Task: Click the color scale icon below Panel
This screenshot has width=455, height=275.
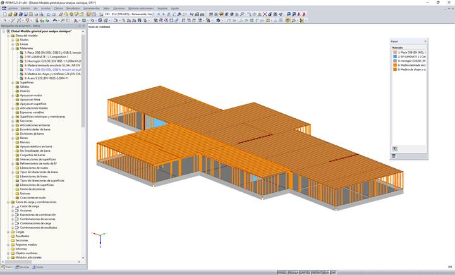Action: (x=394, y=156)
